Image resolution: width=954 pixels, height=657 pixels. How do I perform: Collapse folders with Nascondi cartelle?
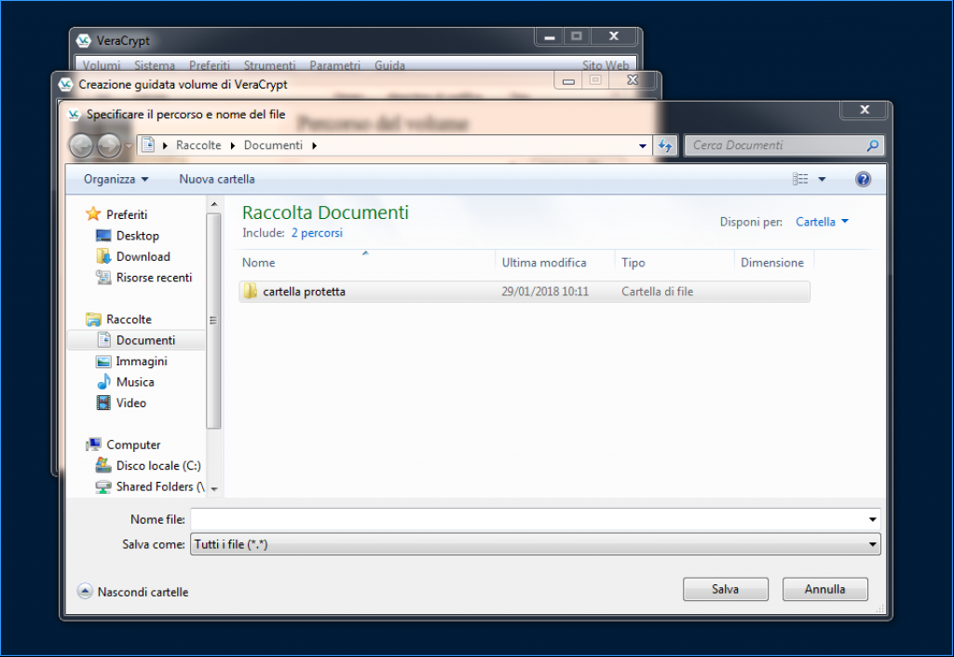point(133,592)
